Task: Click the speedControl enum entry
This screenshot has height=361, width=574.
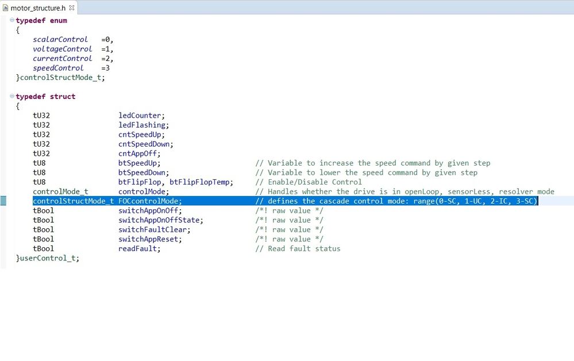Action: pyautogui.click(x=58, y=68)
